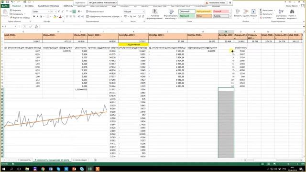This screenshot has height=172, width=306.
Task: Click the decrease decimal icon
Action: pyautogui.click(x=143, y=17)
